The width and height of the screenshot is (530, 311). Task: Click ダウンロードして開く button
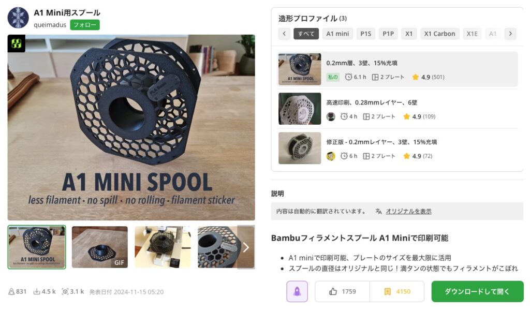click(x=477, y=291)
